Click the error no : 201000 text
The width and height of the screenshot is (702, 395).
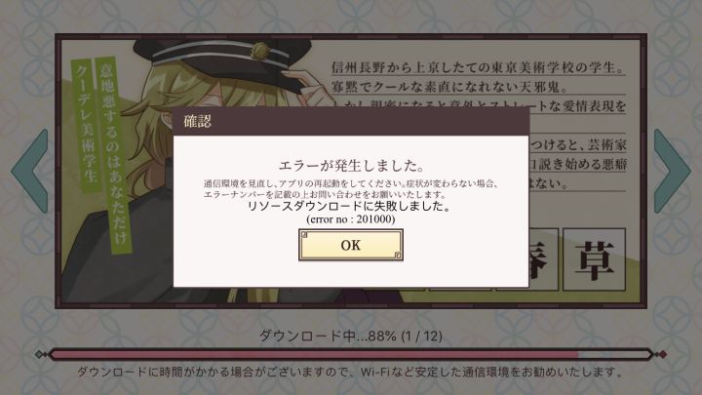[351, 219]
